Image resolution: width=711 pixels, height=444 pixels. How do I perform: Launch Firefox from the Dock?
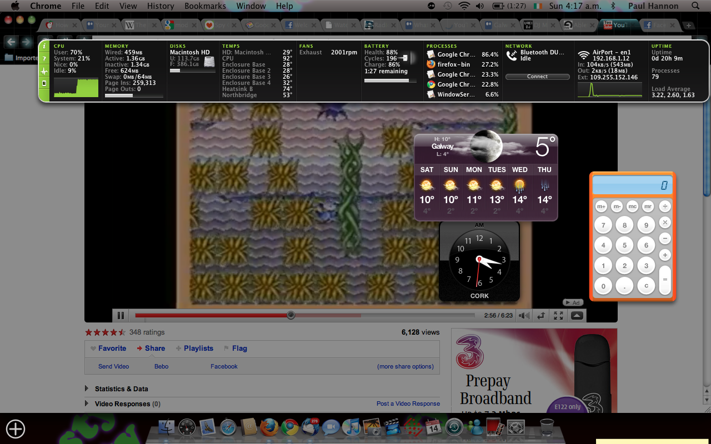269,427
